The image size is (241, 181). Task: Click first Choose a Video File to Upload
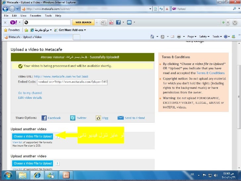[32, 136]
